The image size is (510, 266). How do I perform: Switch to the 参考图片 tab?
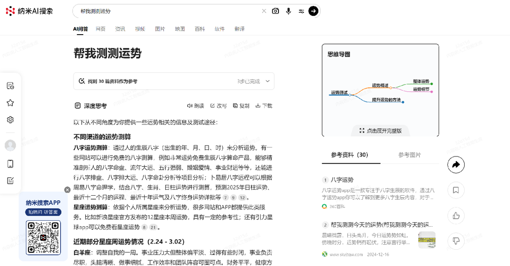point(410,155)
